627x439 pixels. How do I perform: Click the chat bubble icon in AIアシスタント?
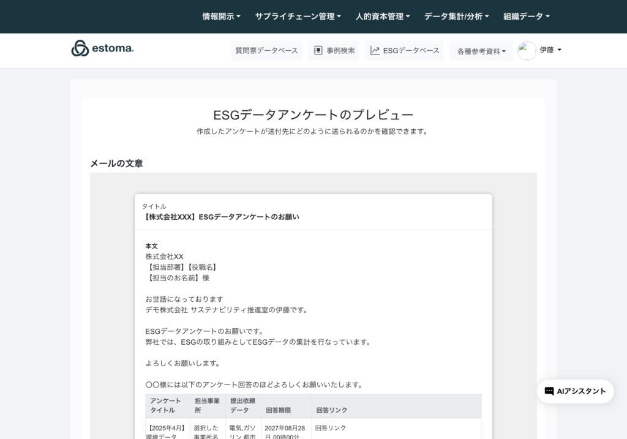point(549,391)
